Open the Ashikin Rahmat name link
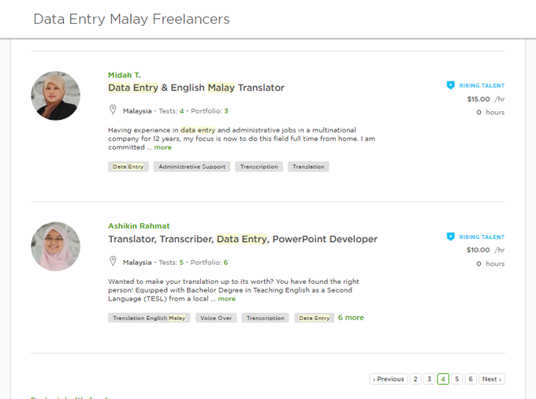Screen dimensions: 536x399 (139, 226)
